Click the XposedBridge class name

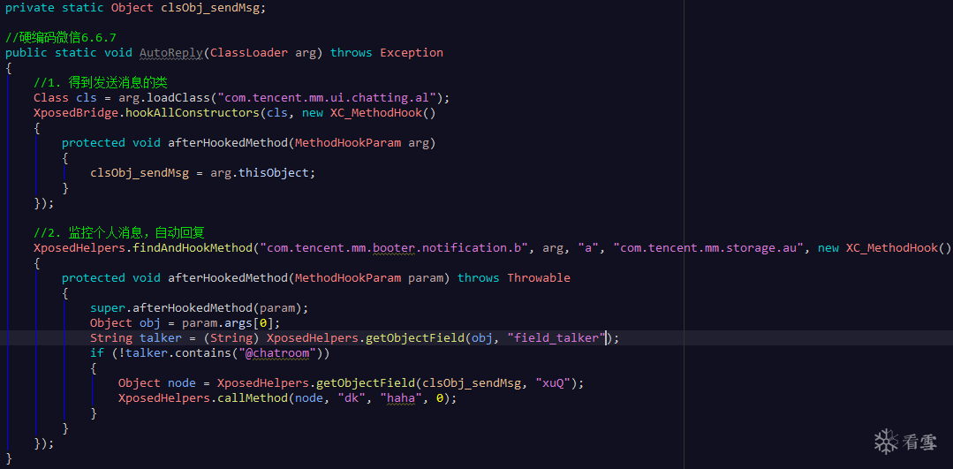(x=76, y=113)
